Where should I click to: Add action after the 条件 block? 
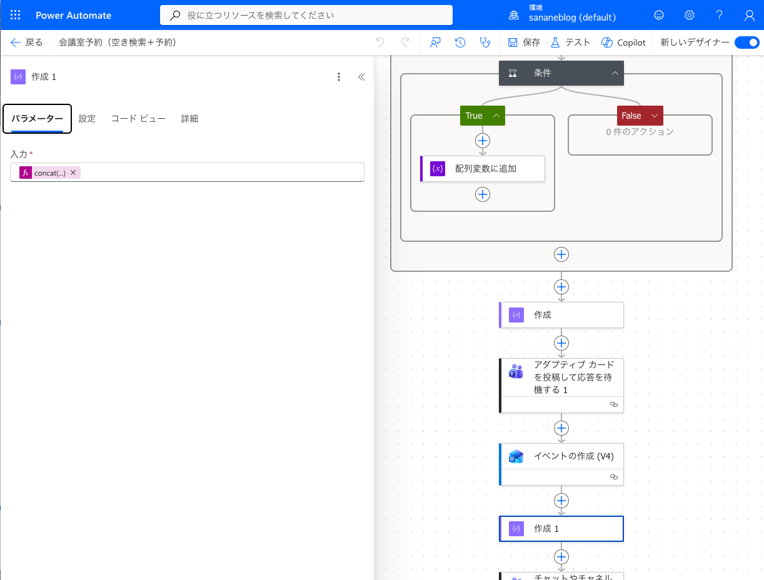point(561,254)
